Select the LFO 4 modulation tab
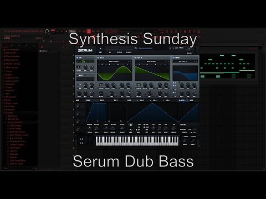 pyautogui.click(x=167, y=101)
